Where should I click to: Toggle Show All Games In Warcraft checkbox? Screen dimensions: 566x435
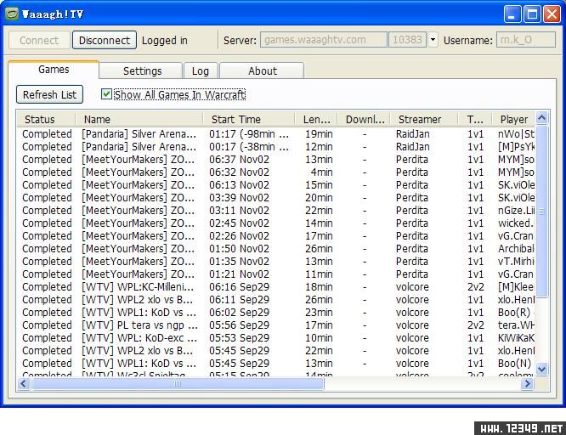(x=106, y=94)
